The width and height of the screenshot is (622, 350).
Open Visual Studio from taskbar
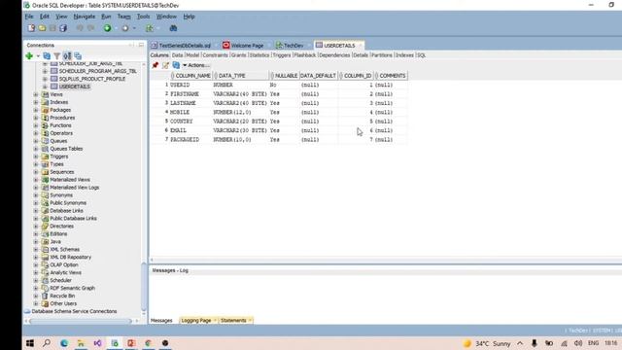pos(97,343)
